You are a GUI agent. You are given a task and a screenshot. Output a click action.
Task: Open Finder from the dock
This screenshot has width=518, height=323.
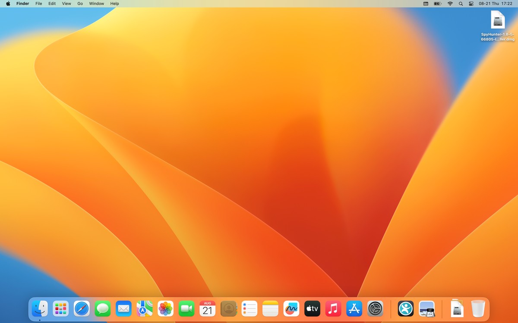tap(40, 309)
